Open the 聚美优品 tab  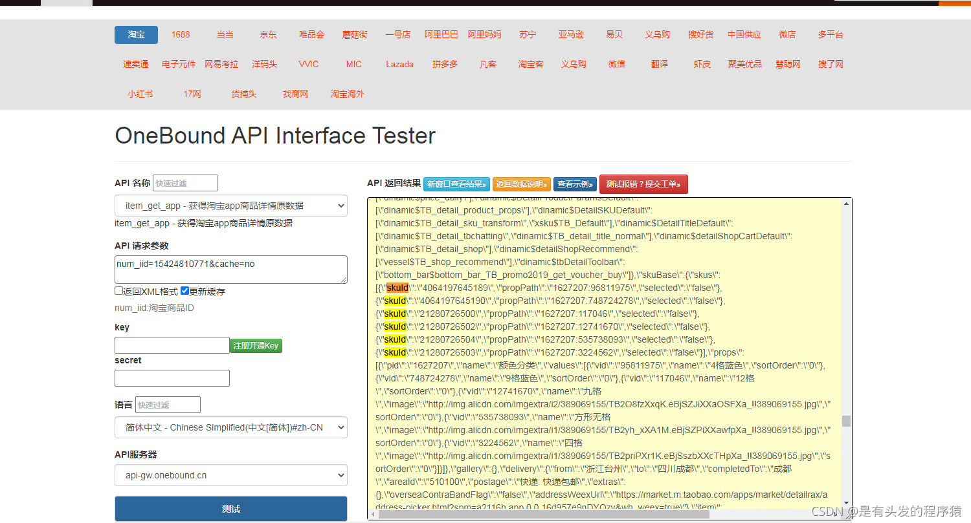[745, 65]
